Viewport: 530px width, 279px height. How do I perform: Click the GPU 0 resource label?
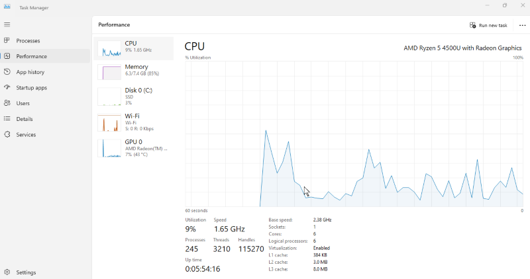(134, 141)
